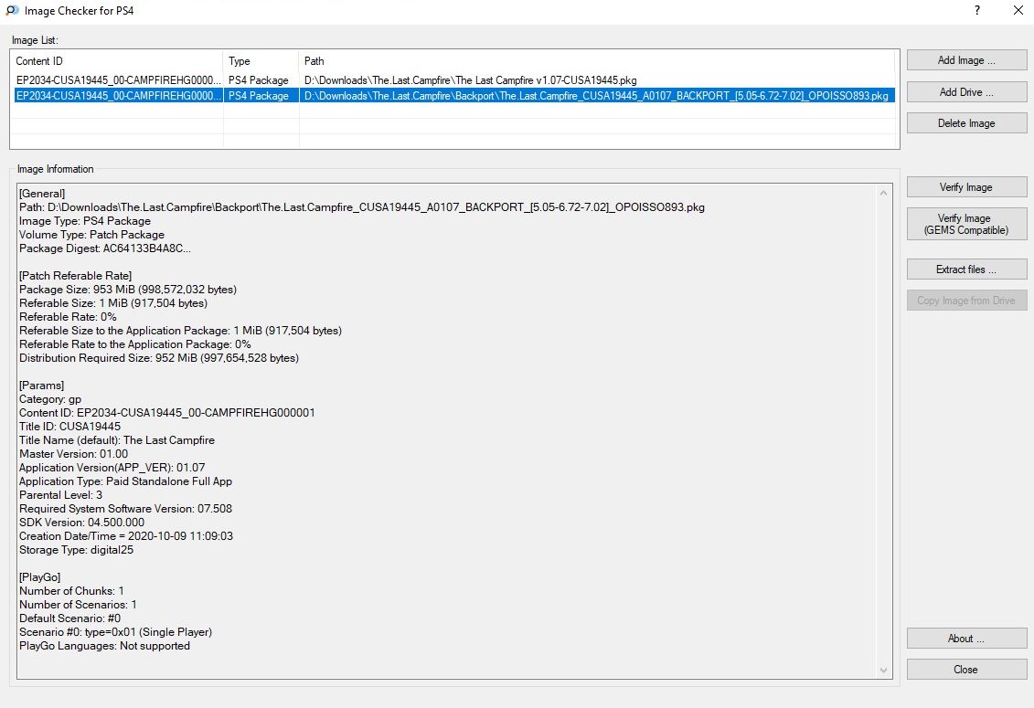Open the Extract files ... dialog
Viewport: 1034px width, 708px height.
coord(966,269)
